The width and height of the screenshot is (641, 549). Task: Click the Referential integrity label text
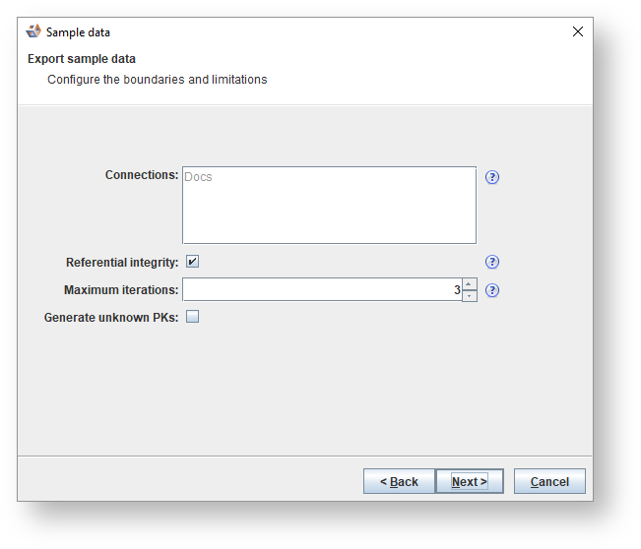tap(122, 263)
